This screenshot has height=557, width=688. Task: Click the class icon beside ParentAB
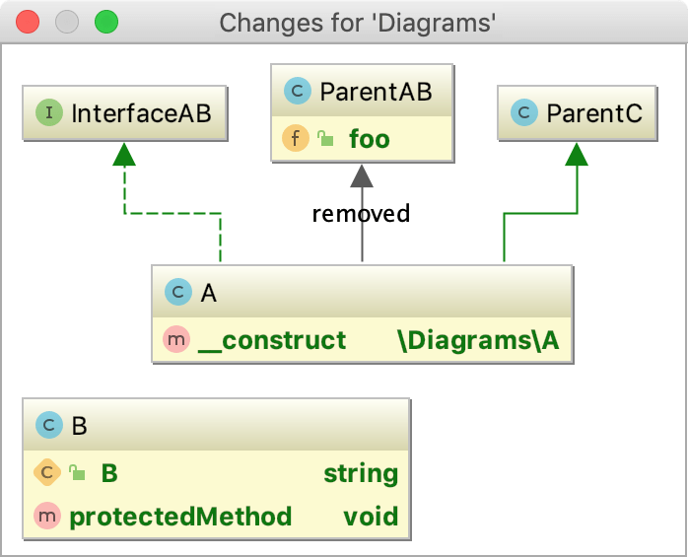296,93
